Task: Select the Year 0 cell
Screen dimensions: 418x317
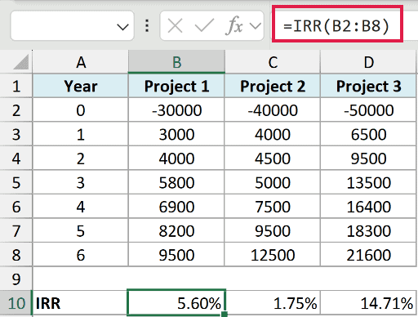Action: tap(80, 110)
